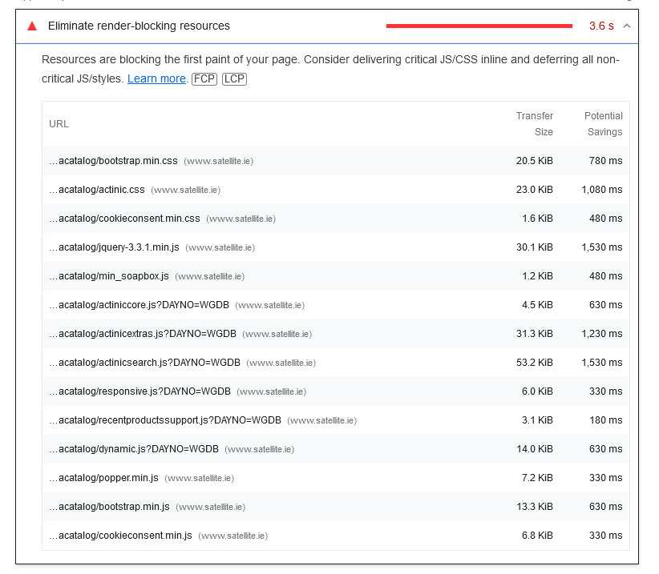Open the actinic.css resource URL
Viewport: 659px width, 574px height.
96,190
